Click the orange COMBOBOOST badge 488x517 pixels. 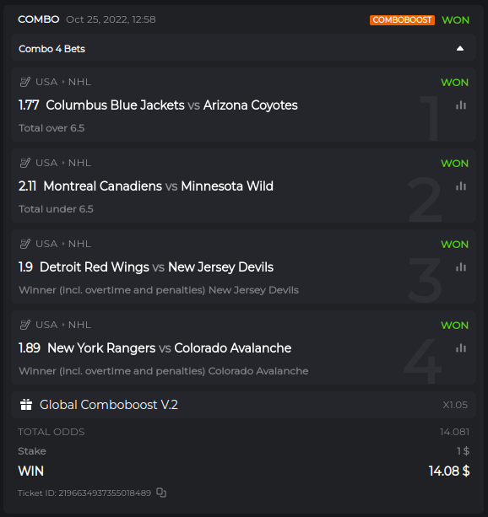coord(402,20)
